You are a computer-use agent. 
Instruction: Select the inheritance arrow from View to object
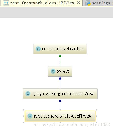coord(60,83)
